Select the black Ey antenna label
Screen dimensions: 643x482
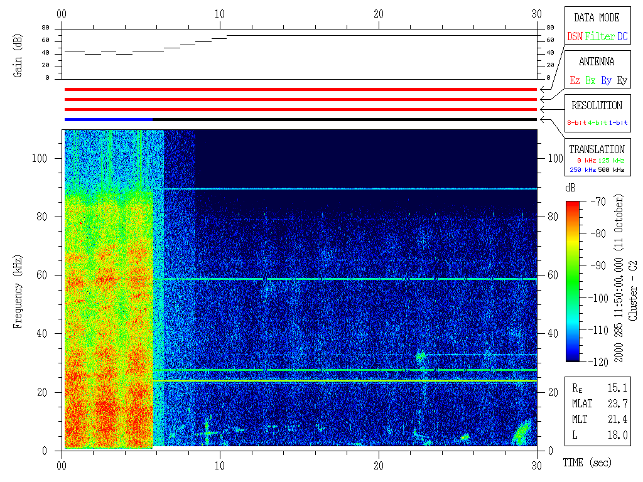(x=622, y=81)
